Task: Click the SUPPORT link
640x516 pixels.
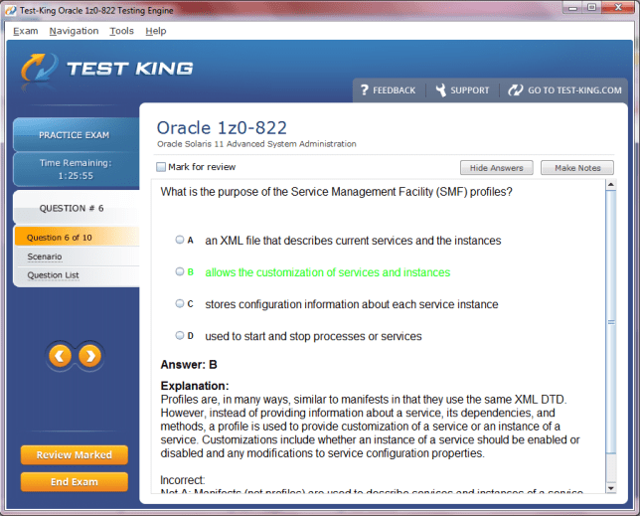Action: coord(469,90)
